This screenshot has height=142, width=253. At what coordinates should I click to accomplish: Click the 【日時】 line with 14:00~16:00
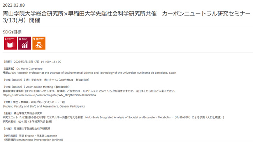[x=32, y=62]
